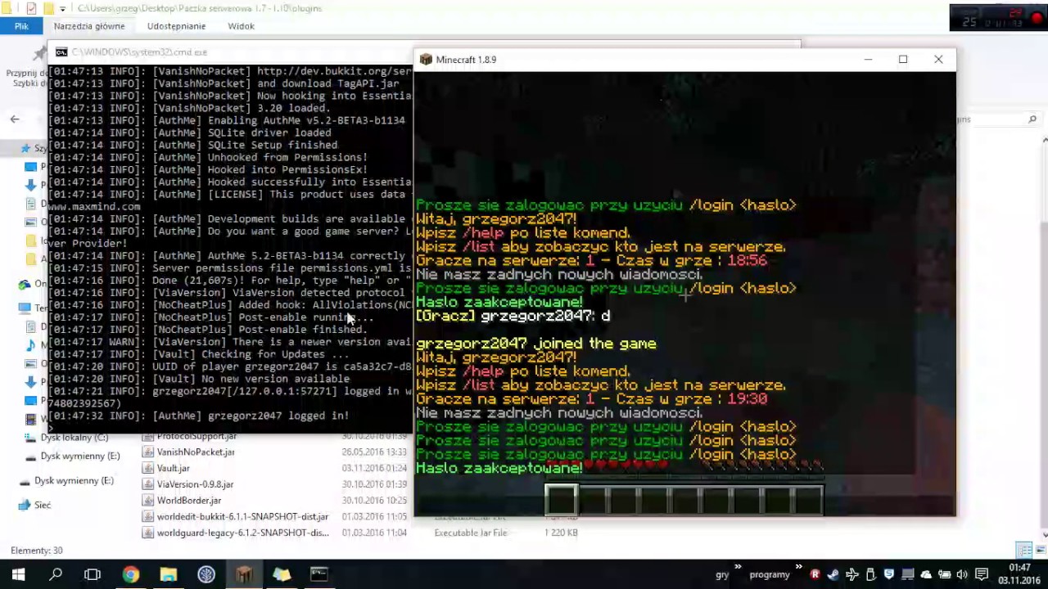
Task: Open Sieć in the navigation pane
Action: point(43,506)
